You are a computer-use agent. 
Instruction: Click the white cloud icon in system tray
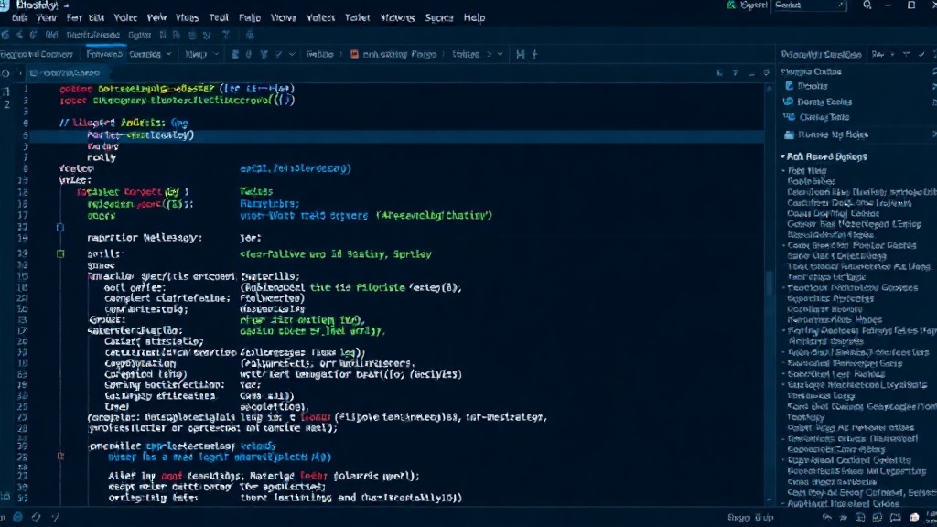(x=914, y=518)
